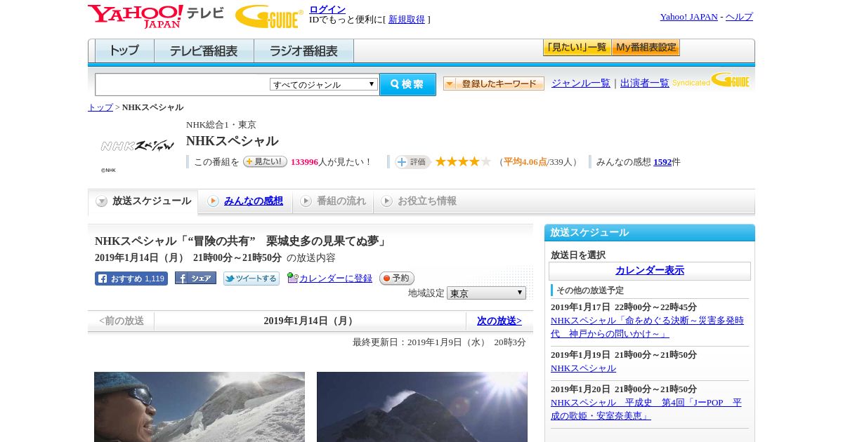Expand 登録したキーワード dropdown button

(494, 83)
